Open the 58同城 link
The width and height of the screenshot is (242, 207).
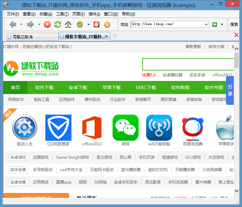pos(100,182)
